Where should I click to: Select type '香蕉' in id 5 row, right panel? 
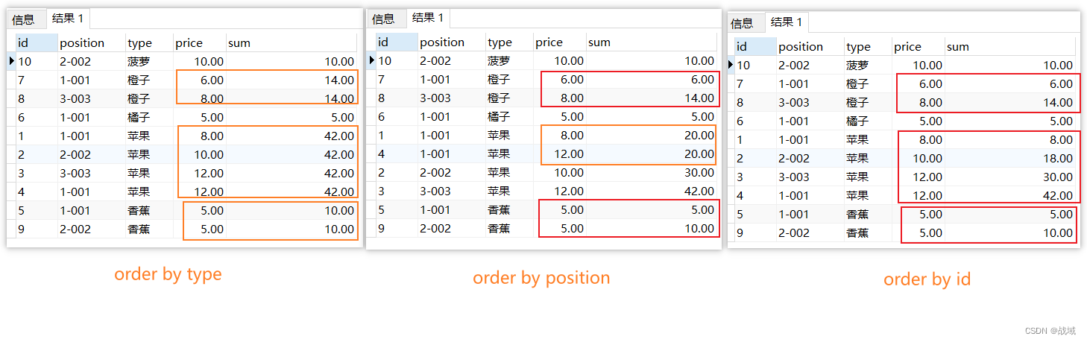tap(868, 215)
